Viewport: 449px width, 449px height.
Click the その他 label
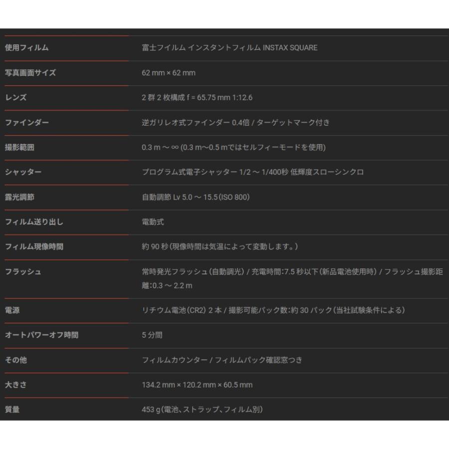point(16,360)
